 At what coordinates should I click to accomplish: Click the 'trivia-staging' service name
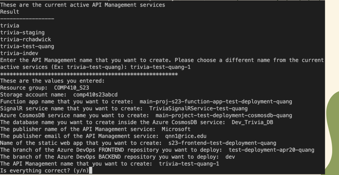(x=22, y=33)
